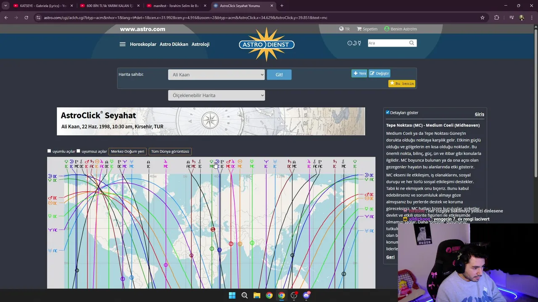Select the Venus MC line label

point(212,164)
